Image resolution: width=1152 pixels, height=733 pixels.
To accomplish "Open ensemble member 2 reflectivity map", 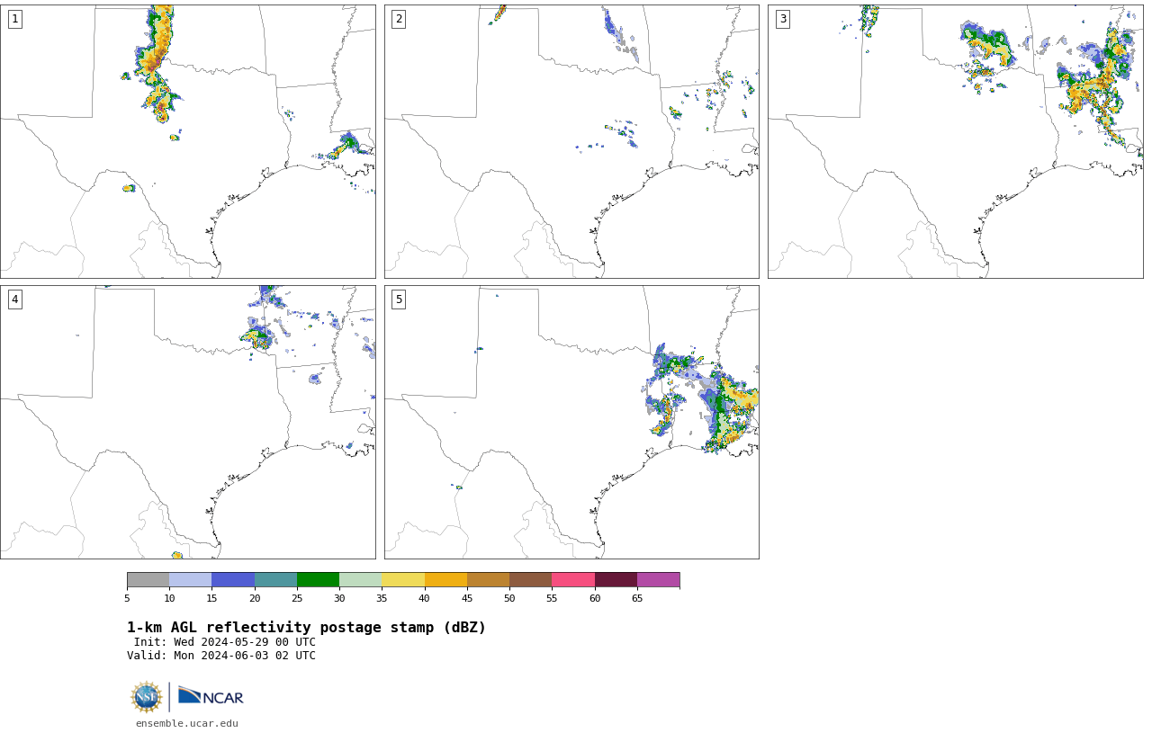I will pyautogui.click(x=571, y=141).
